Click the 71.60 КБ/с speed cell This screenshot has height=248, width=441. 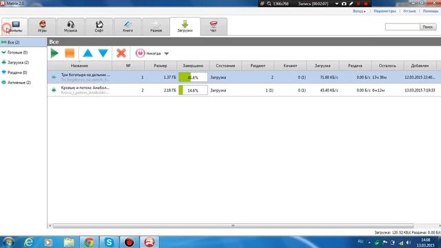(329, 77)
